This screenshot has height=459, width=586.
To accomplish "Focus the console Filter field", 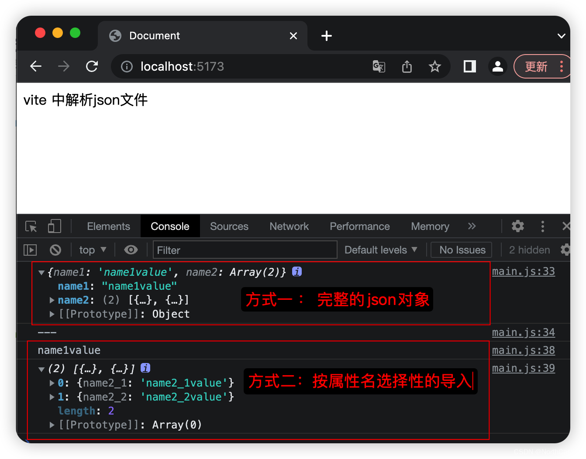I will click(x=245, y=250).
